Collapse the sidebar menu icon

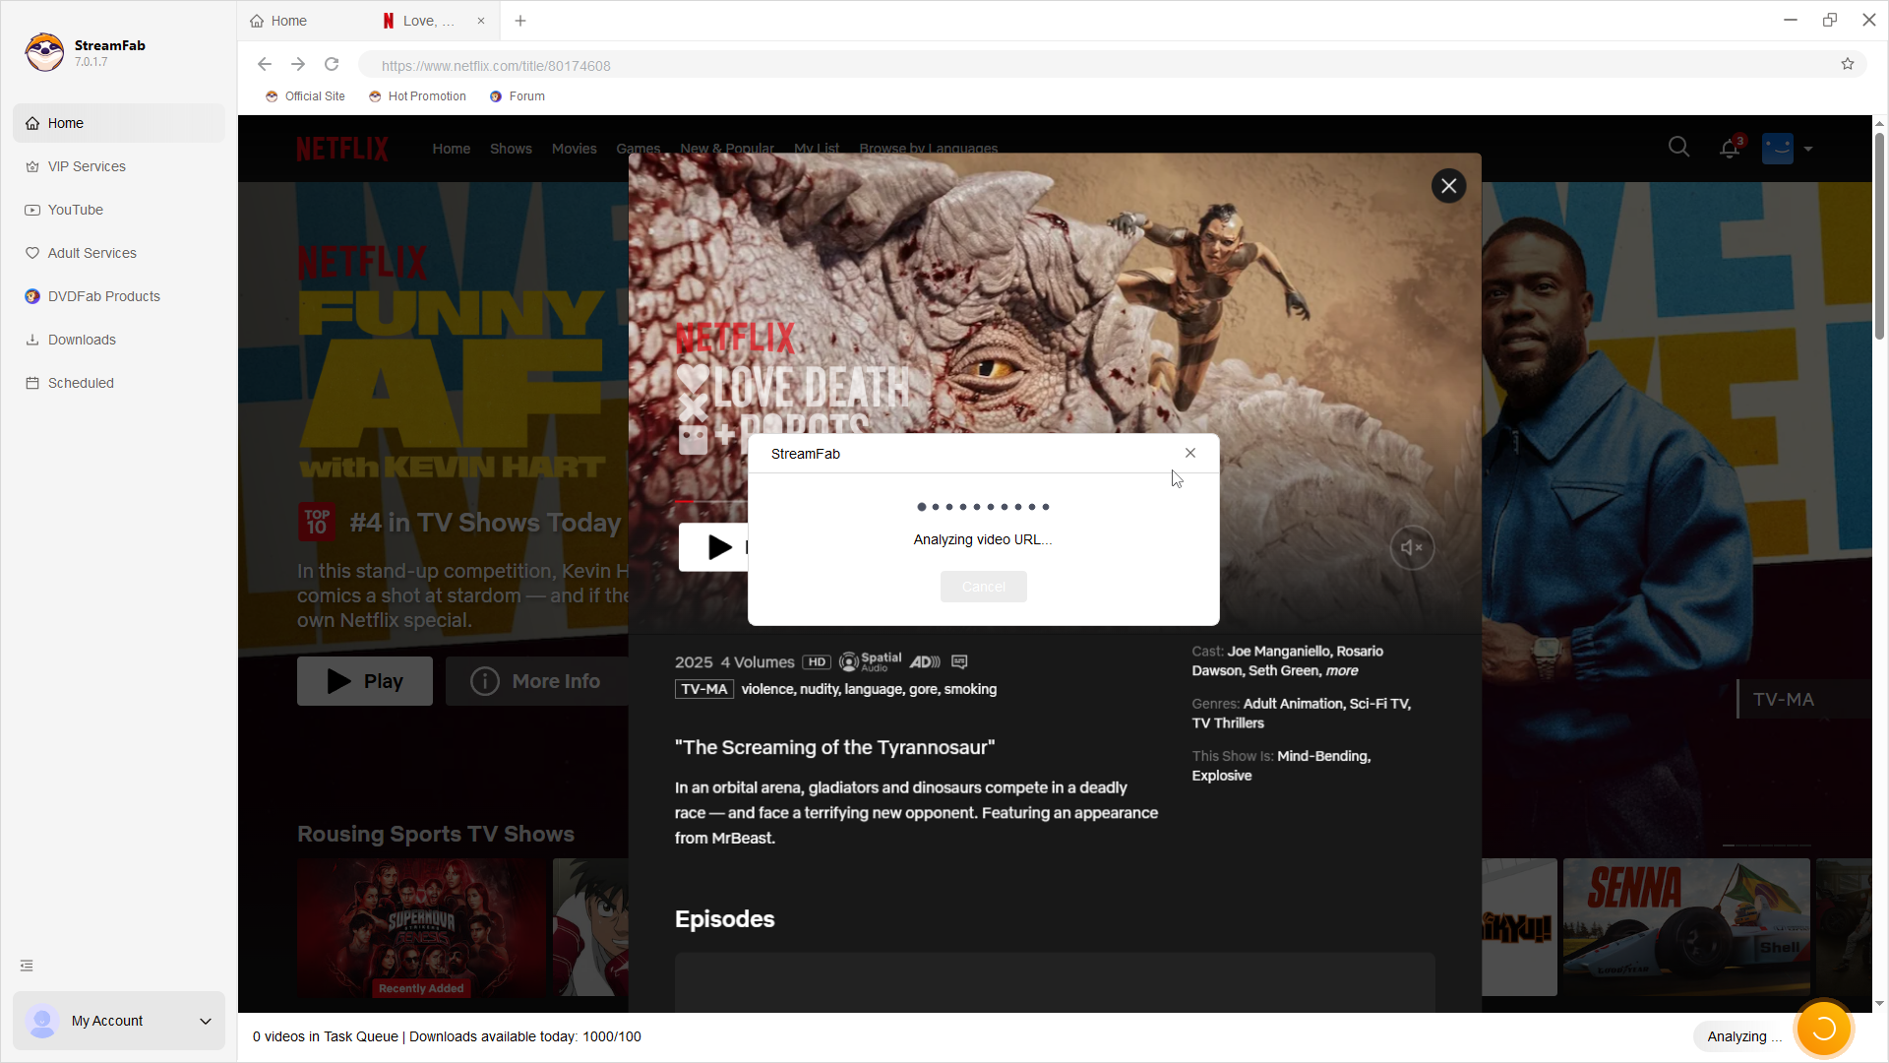(27, 966)
